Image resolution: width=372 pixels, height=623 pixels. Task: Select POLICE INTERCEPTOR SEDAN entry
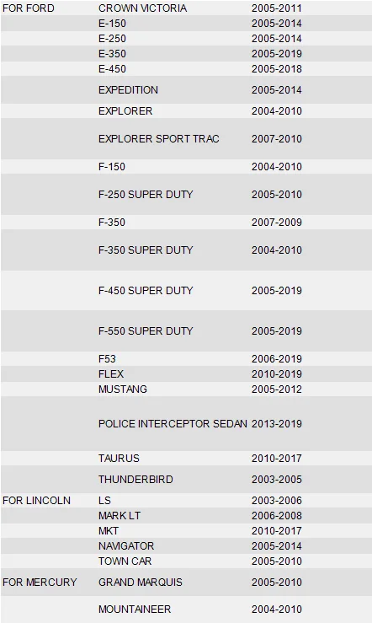173,423
